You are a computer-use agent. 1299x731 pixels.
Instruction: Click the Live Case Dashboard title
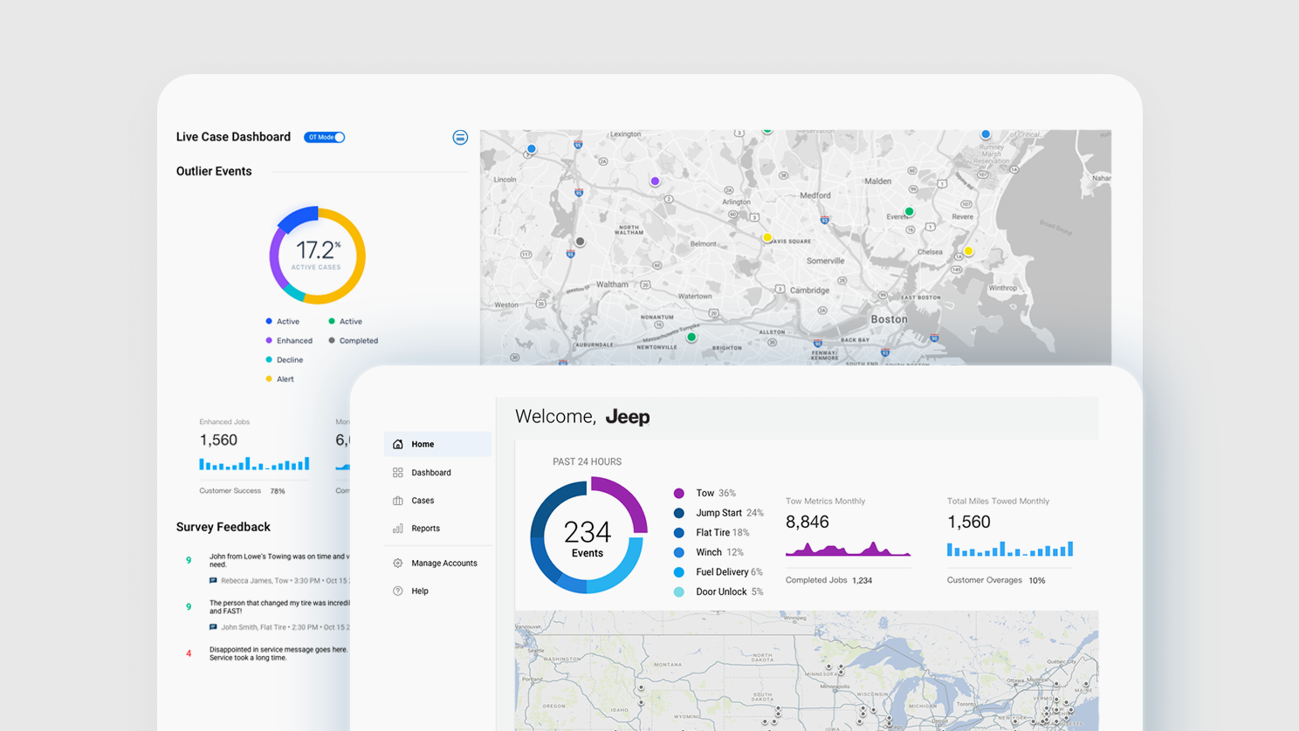tap(233, 137)
